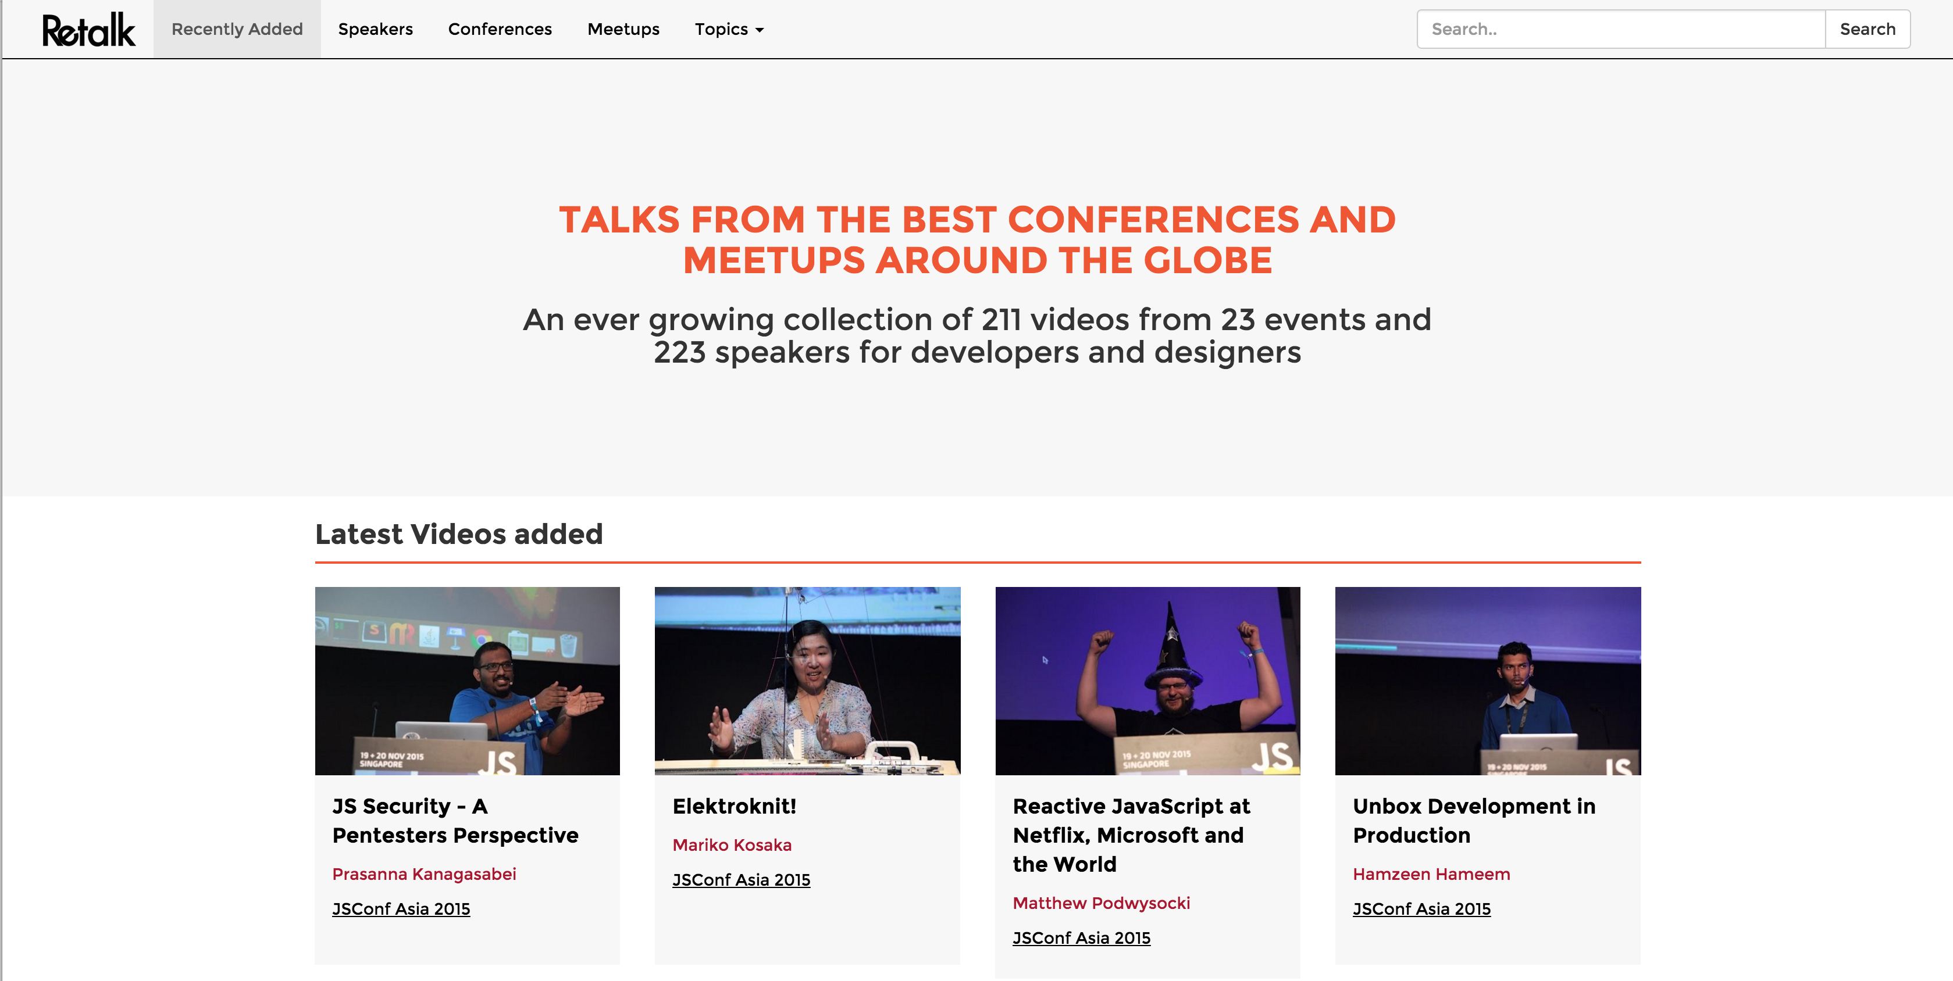Open Unbox Development in Production title
Viewport: 1953px width, 981px height.
1473,821
